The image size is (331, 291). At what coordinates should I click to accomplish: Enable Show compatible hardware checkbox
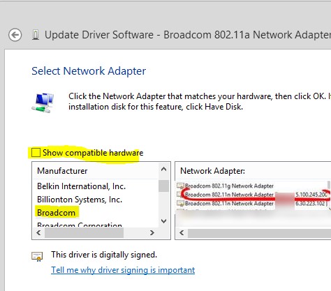point(36,153)
